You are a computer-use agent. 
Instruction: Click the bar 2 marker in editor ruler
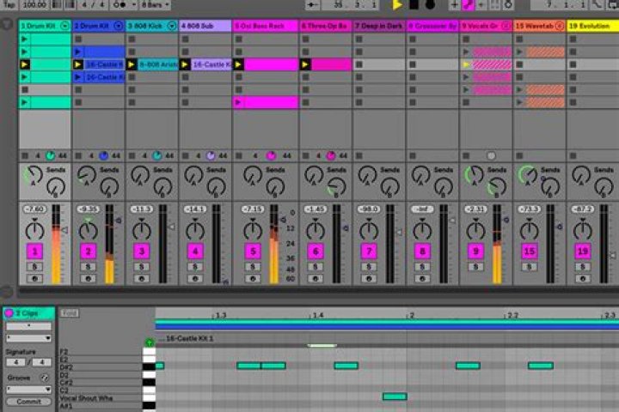[x=411, y=315]
